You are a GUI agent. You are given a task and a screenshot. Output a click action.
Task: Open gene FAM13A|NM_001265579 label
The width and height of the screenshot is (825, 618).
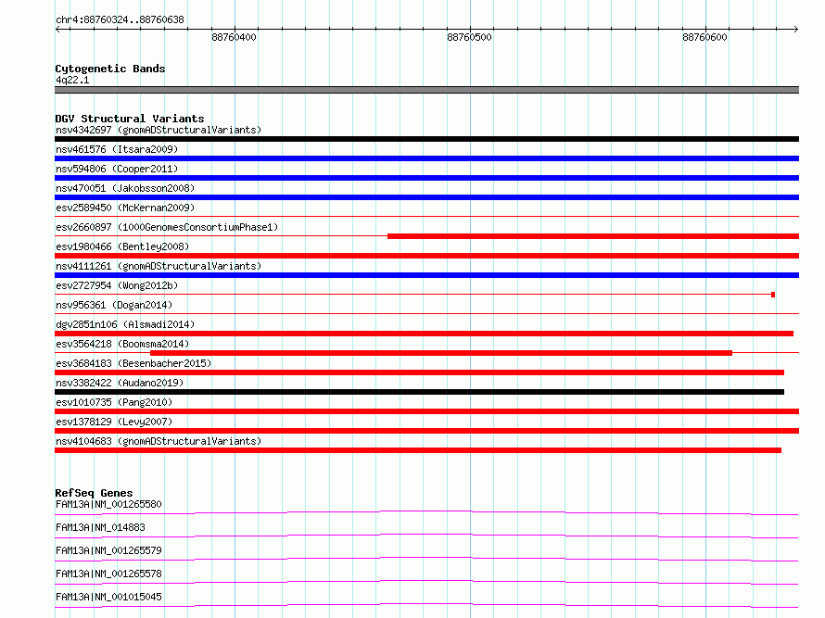(x=108, y=550)
